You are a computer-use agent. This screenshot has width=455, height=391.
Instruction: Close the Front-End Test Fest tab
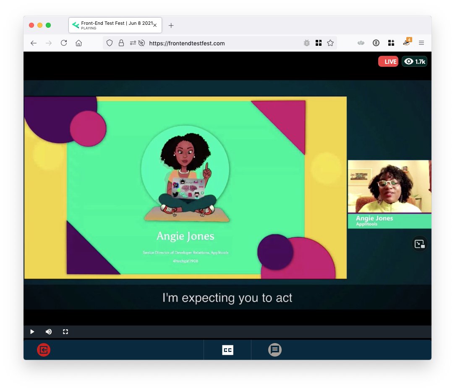click(x=155, y=25)
